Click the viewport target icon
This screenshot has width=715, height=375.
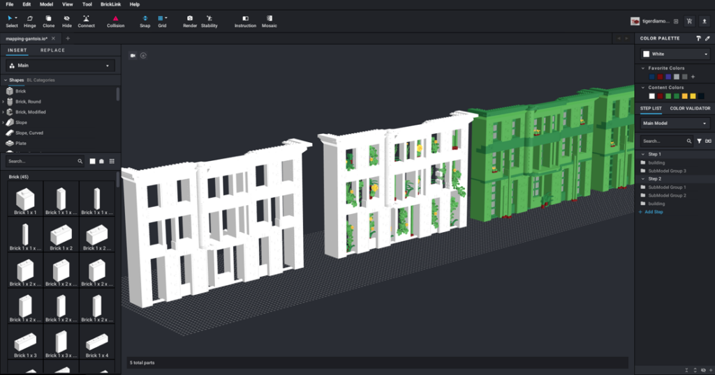[x=143, y=56]
